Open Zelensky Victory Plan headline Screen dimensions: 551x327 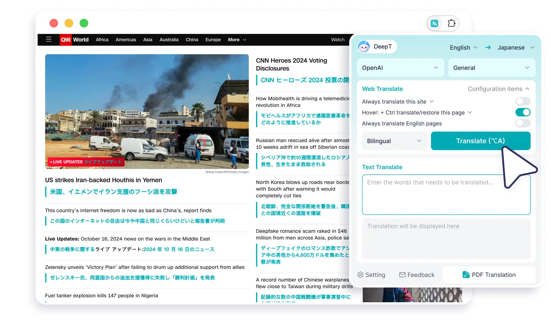pos(145,267)
